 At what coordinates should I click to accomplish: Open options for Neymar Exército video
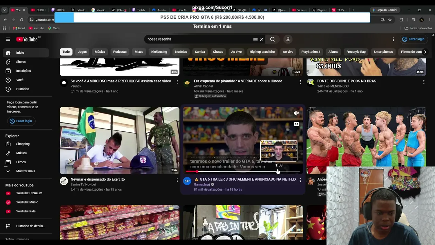tap(177, 180)
